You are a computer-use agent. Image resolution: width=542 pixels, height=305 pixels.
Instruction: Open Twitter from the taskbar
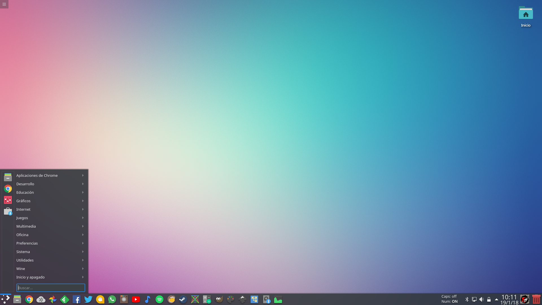(x=88, y=299)
